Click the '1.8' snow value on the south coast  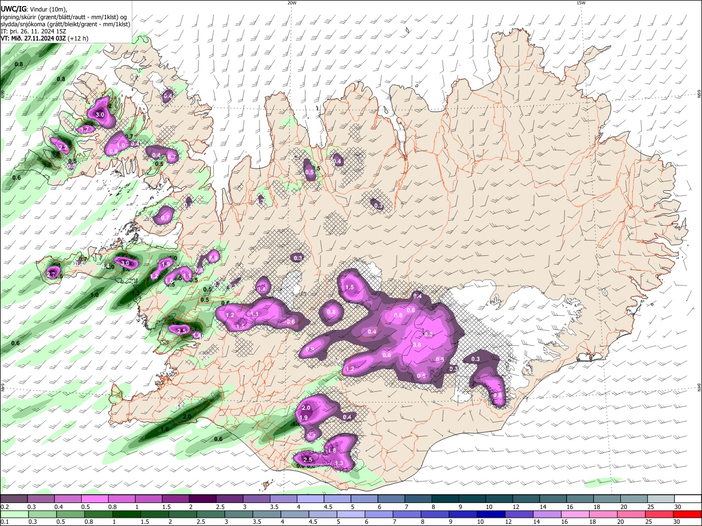point(331,451)
